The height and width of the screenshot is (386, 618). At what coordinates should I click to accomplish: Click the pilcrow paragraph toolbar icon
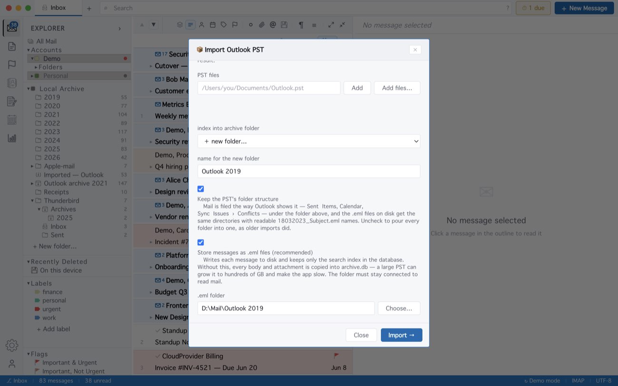click(301, 25)
